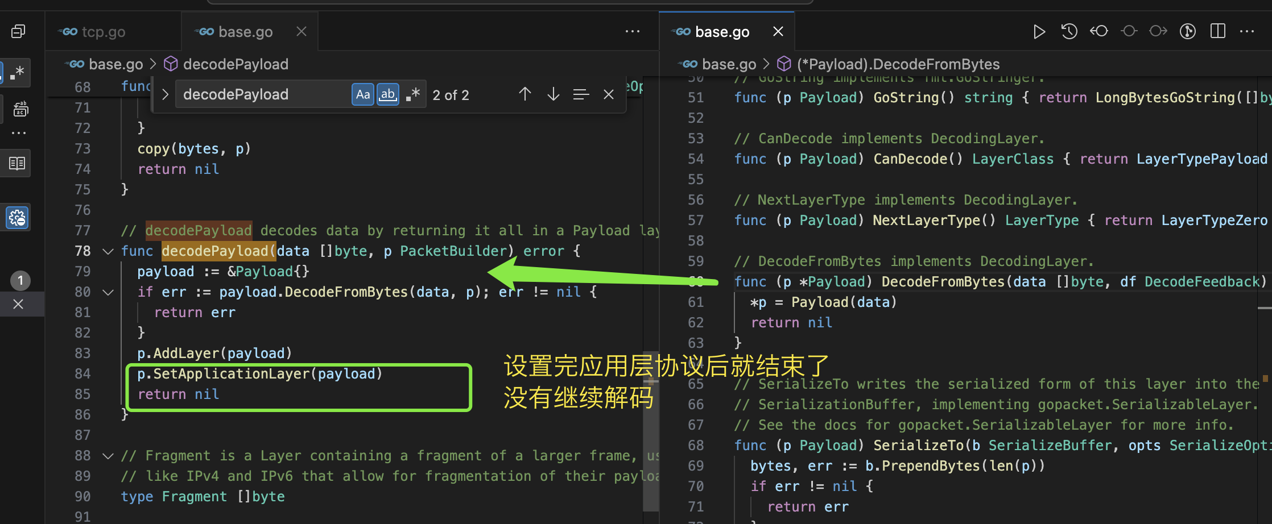Click the '2 of 2' match counter
Image resolution: width=1272 pixels, height=524 pixels.
pyautogui.click(x=451, y=95)
